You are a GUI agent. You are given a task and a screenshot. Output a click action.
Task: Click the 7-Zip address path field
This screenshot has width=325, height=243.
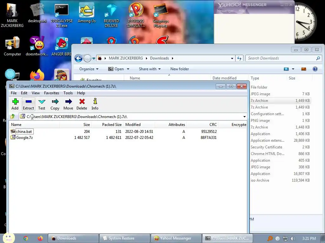click(133, 117)
